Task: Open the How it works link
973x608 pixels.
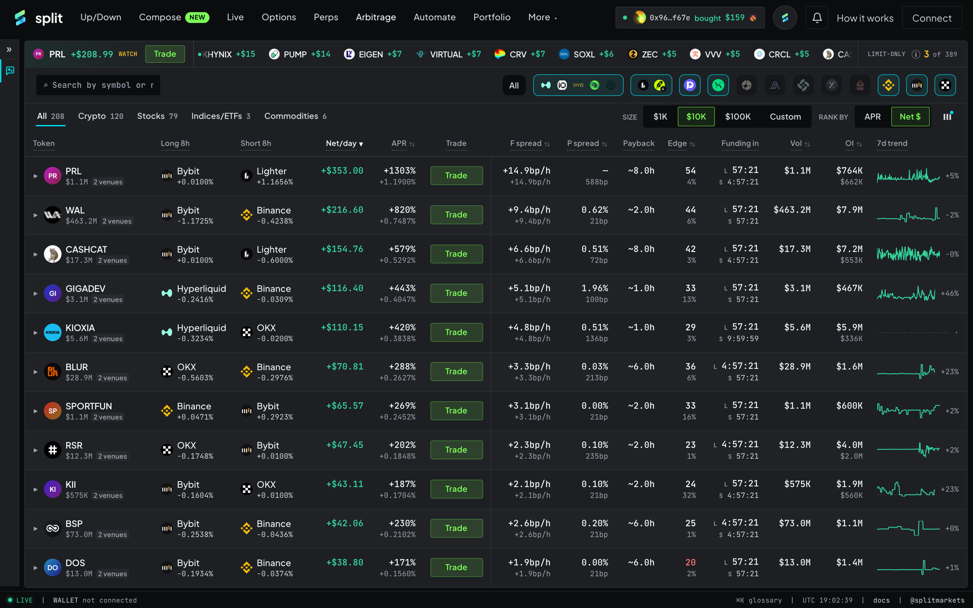Action: (x=865, y=18)
